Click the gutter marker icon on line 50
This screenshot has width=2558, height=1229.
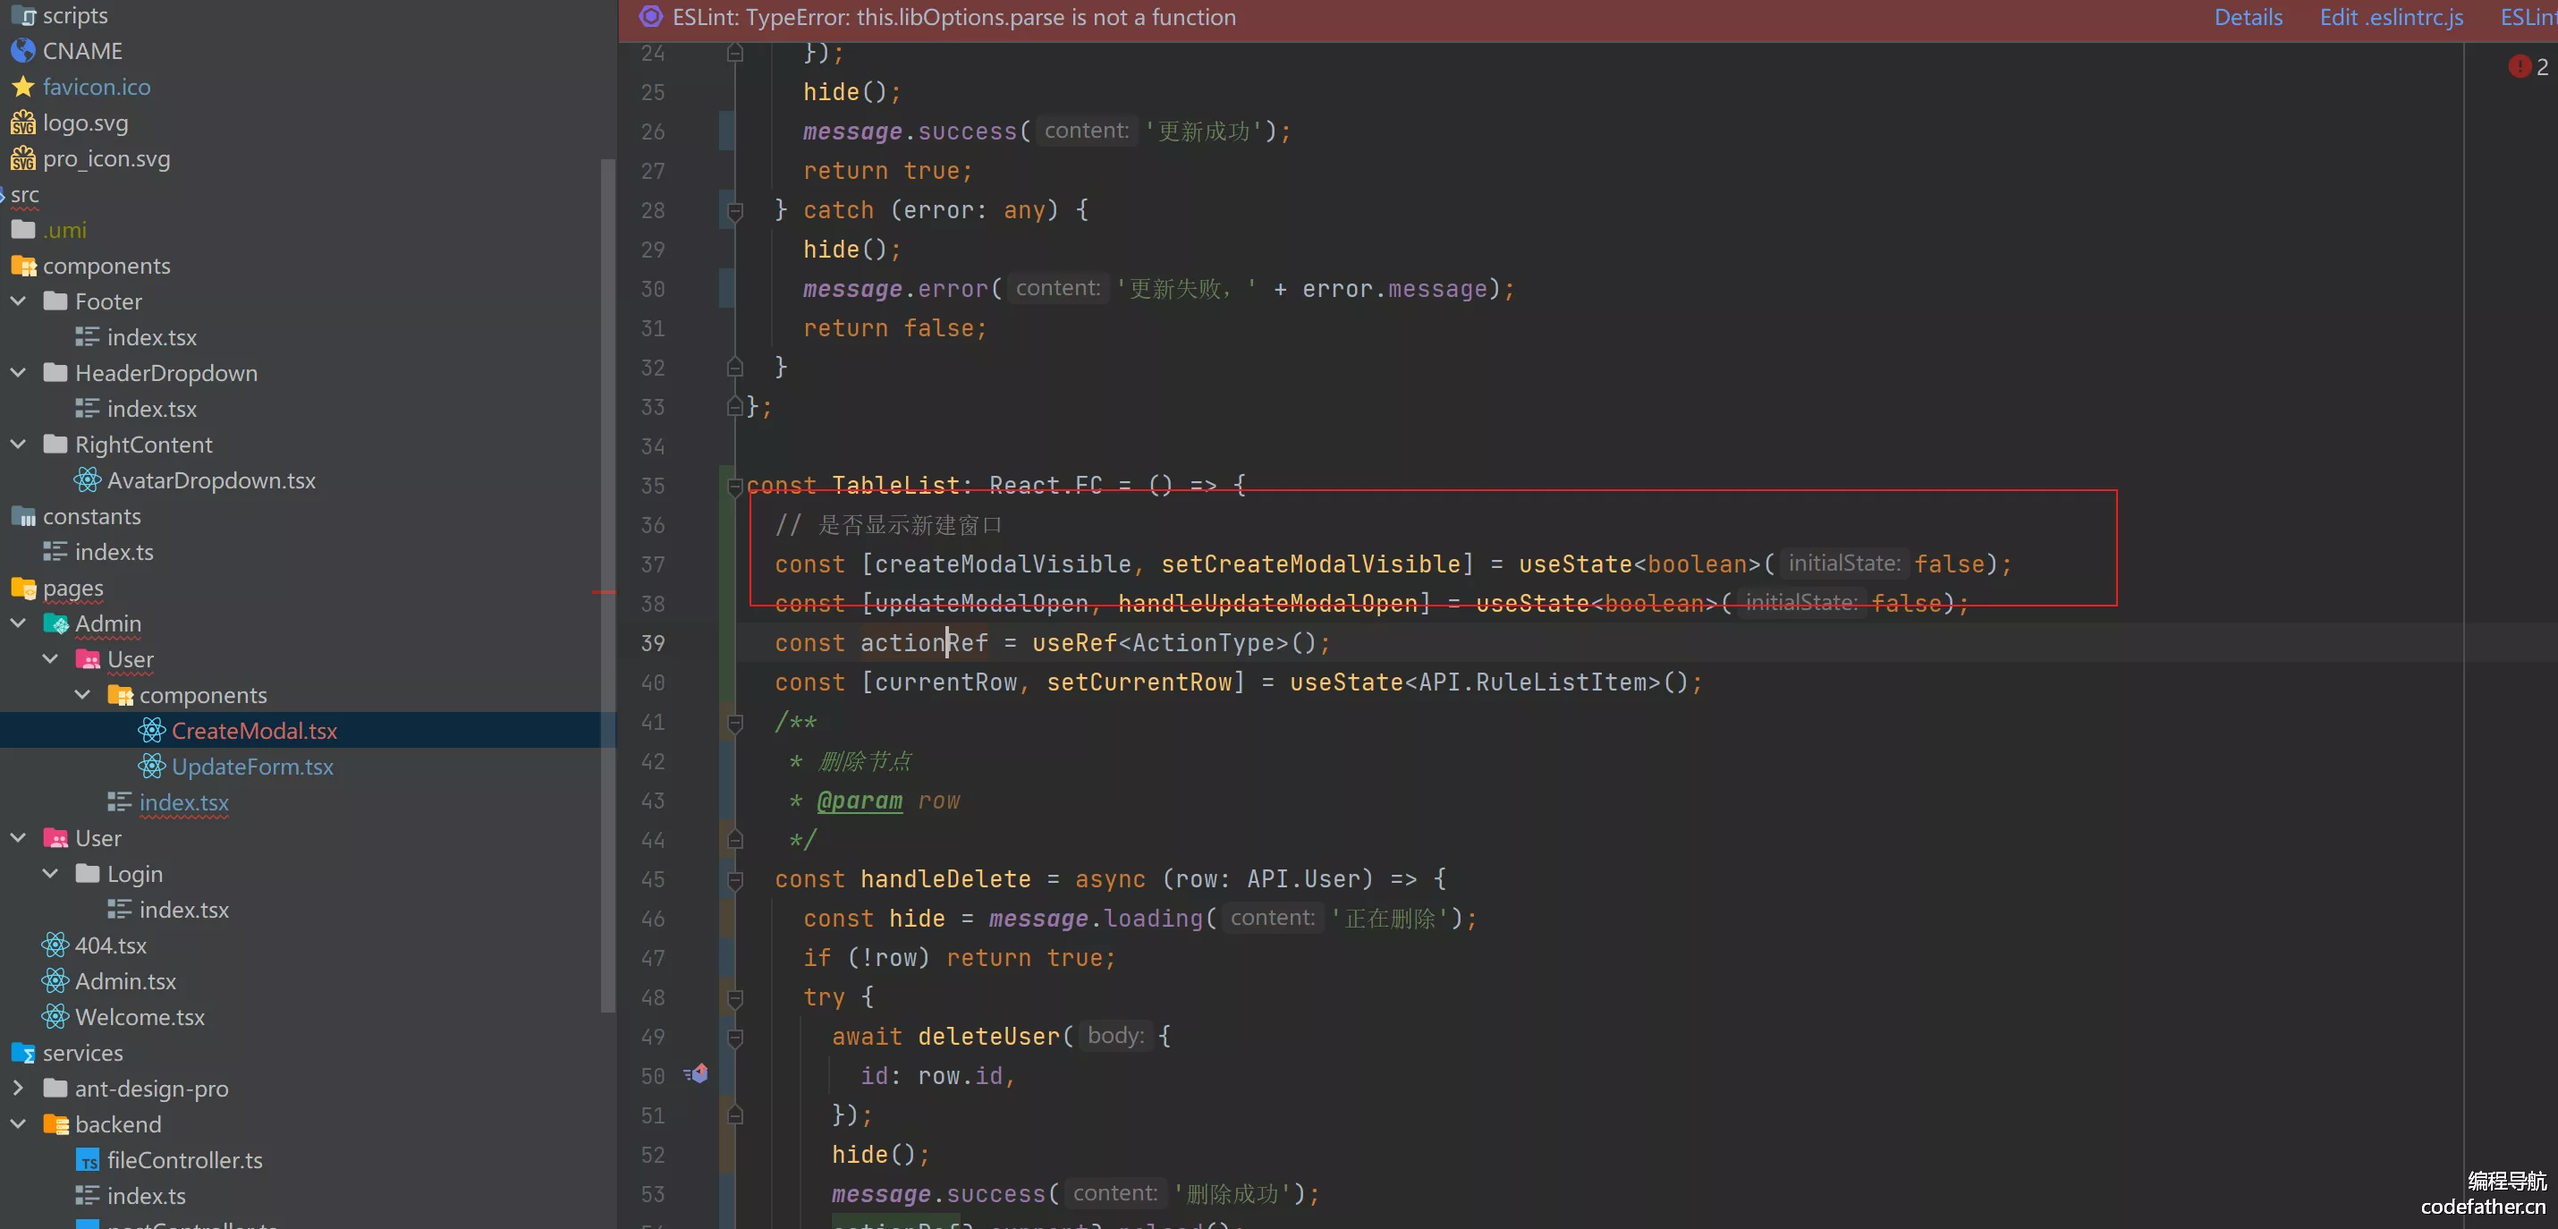click(x=695, y=1073)
